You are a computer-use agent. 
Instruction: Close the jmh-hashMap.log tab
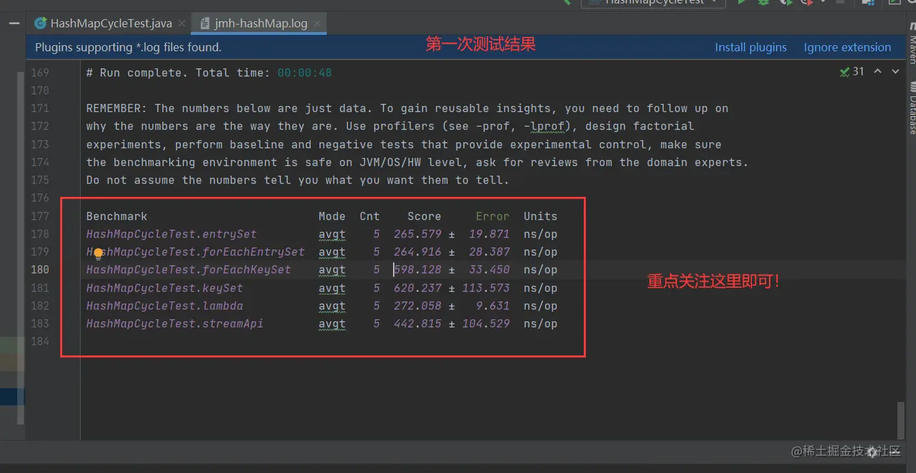[317, 23]
